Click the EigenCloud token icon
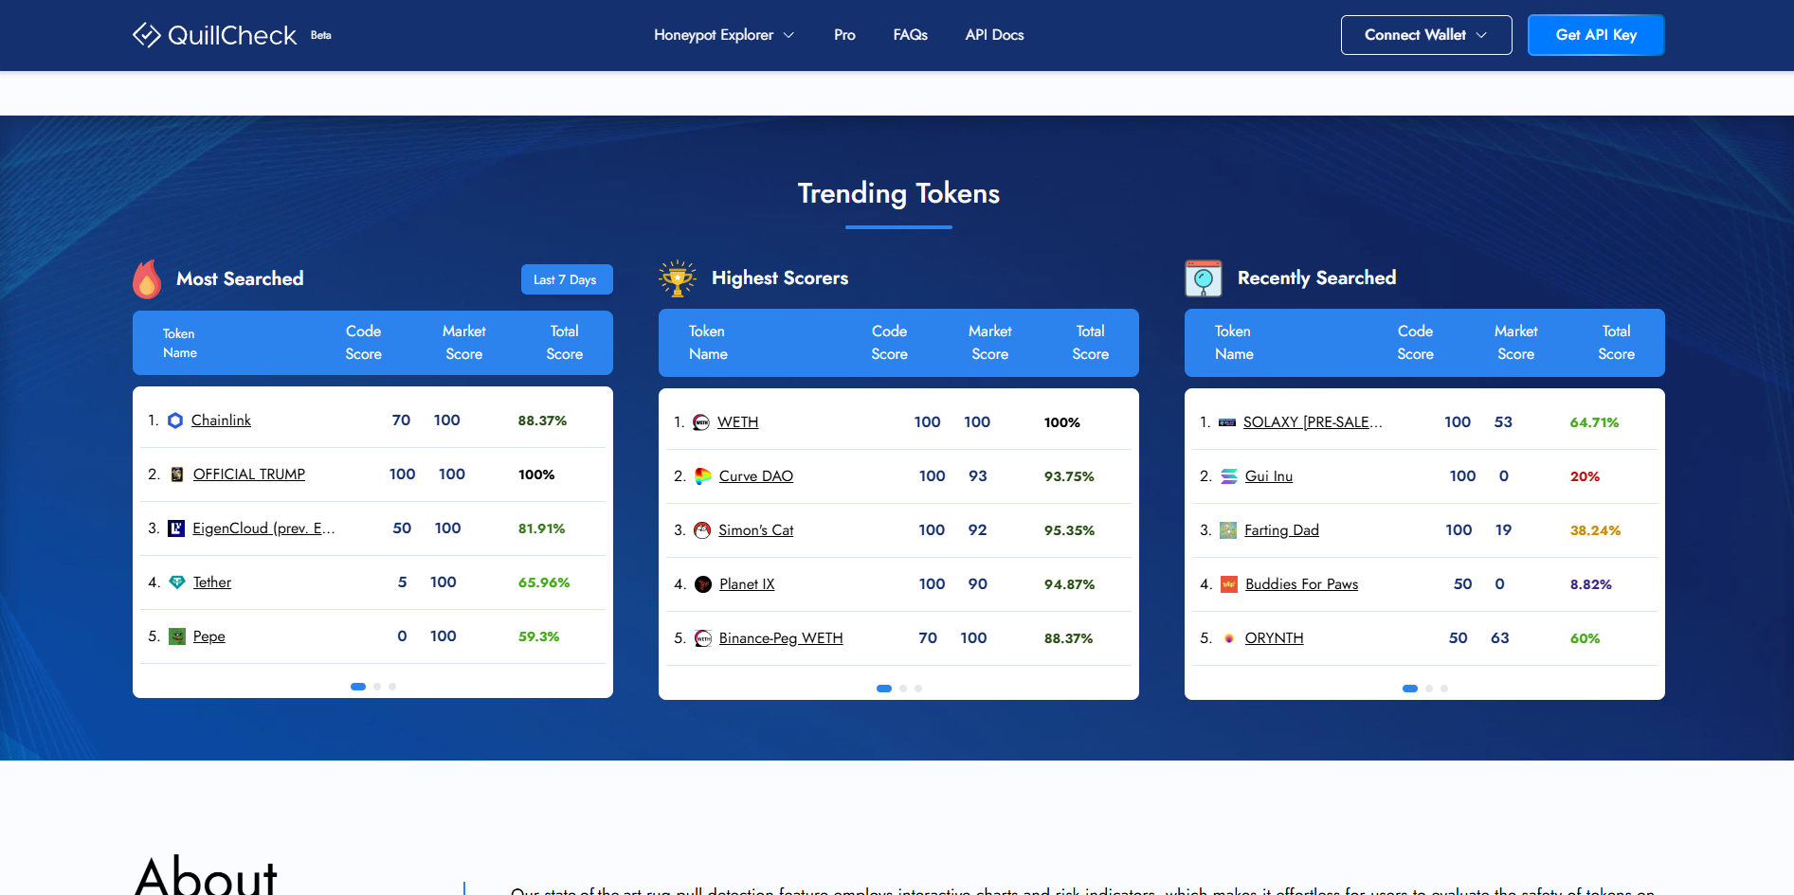The width and height of the screenshot is (1794, 895). (176, 528)
